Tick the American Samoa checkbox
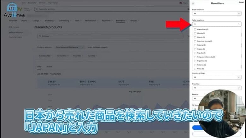 coord(195,41)
